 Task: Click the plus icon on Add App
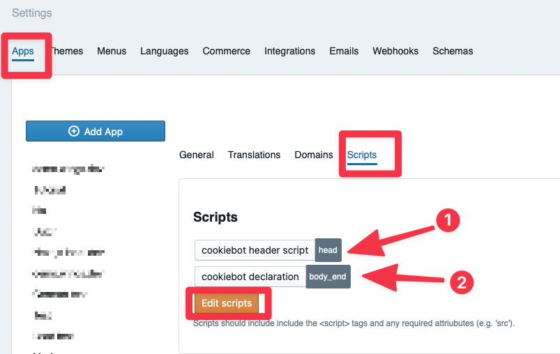73,132
